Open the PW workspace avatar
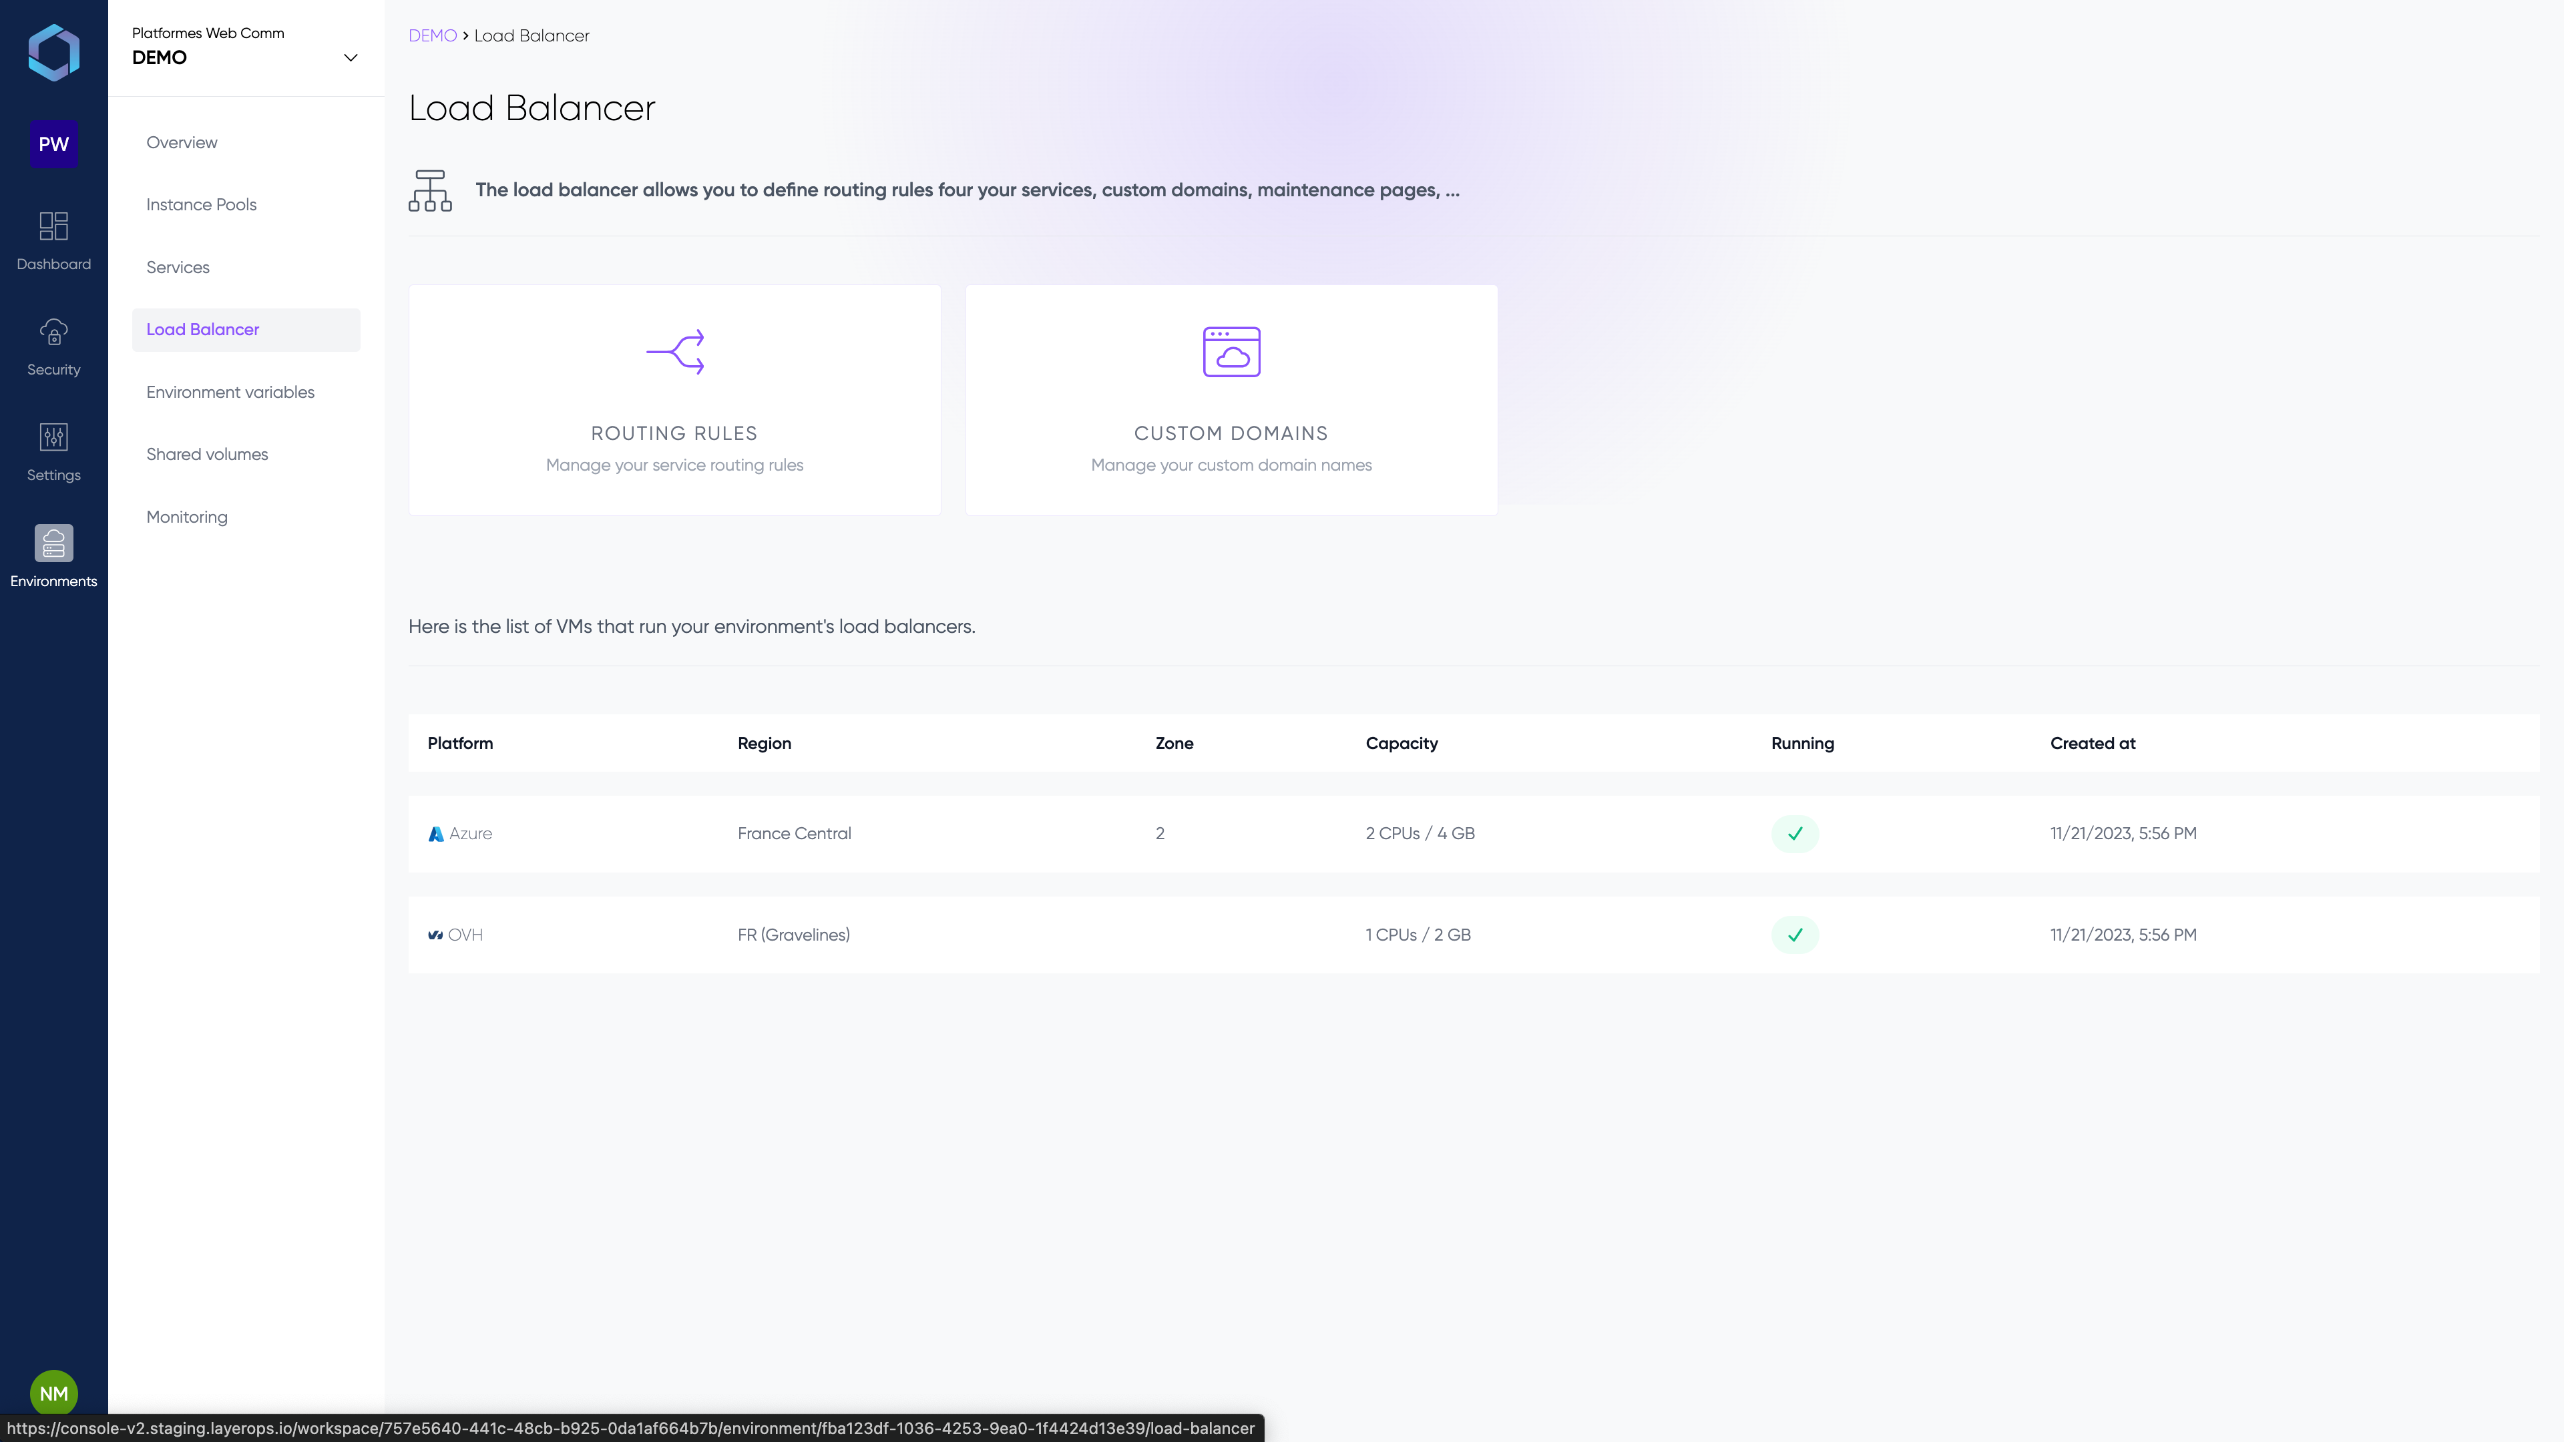Viewport: 2564px width, 1442px height. pyautogui.click(x=53, y=144)
